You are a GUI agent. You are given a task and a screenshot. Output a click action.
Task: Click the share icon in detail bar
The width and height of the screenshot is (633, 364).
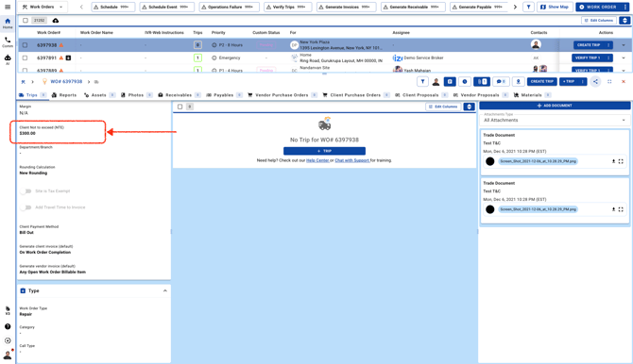[x=595, y=81]
